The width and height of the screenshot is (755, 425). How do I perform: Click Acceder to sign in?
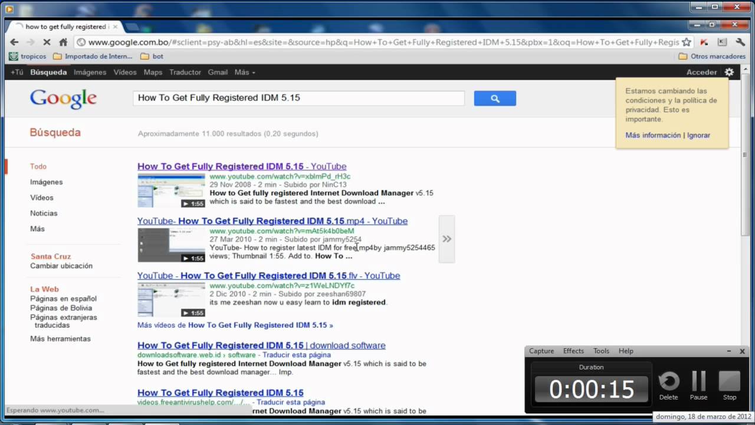click(701, 72)
